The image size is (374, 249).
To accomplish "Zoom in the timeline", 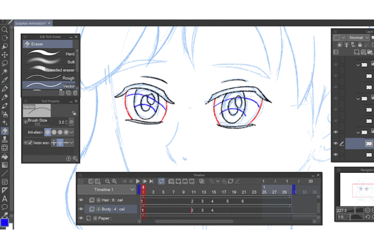I will pyautogui.click(x=114, y=182).
